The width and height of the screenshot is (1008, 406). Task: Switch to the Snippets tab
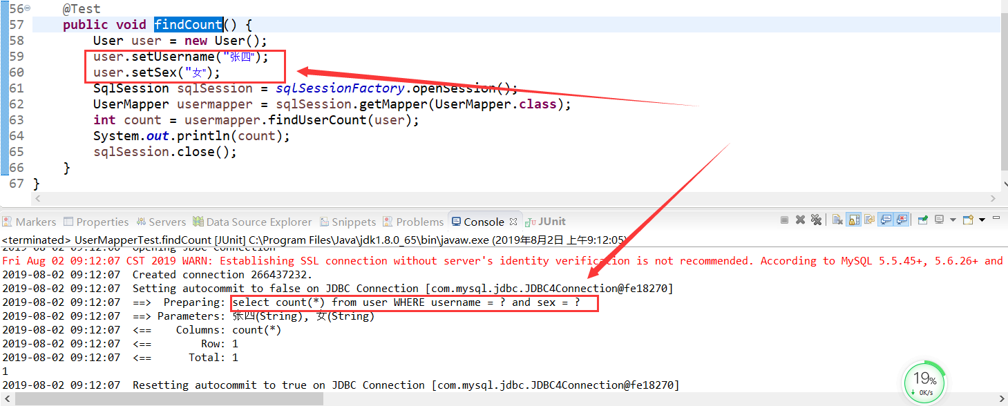pos(348,222)
